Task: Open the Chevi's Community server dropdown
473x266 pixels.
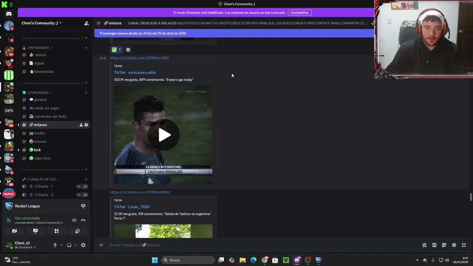Action: click(41, 23)
